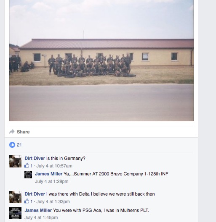View like count on Delta comment

pyautogui.click(x=32, y=201)
